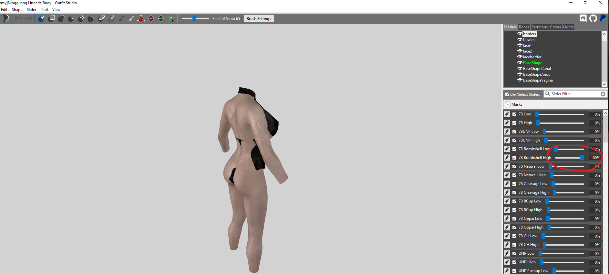The height and width of the screenshot is (274, 609).
Task: Uncheck the 7BUNP Low slider checkbox
Action: point(514,132)
